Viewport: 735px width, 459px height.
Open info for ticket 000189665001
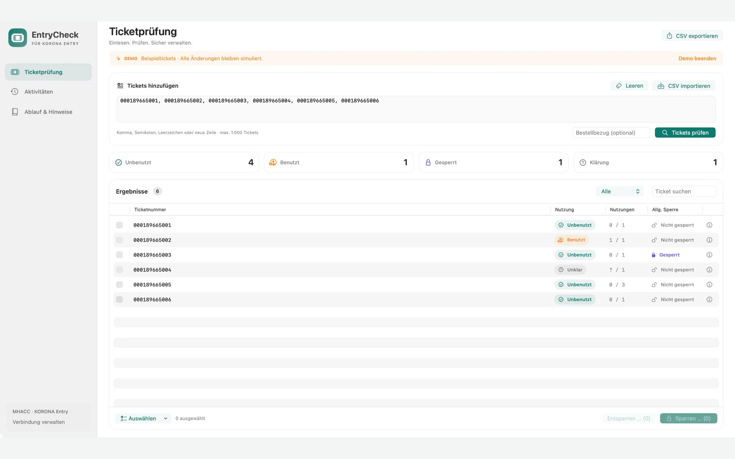[709, 225]
